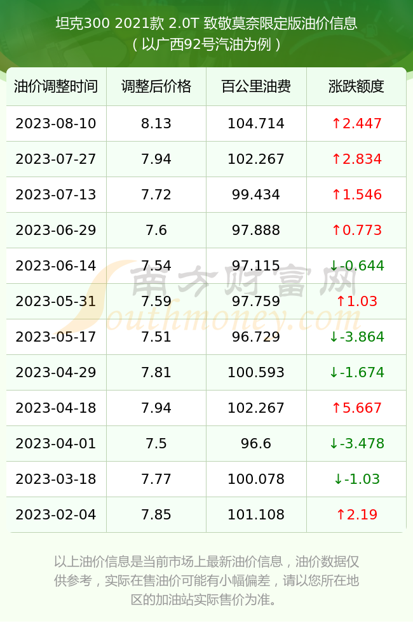This screenshot has width=413, height=635.
Task: Select the rise amount ↑5.667
Action: 356,408
